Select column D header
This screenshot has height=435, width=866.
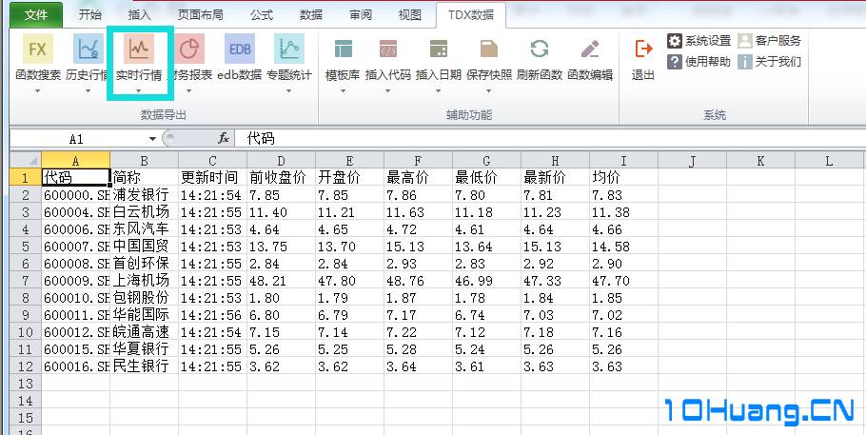coord(281,160)
